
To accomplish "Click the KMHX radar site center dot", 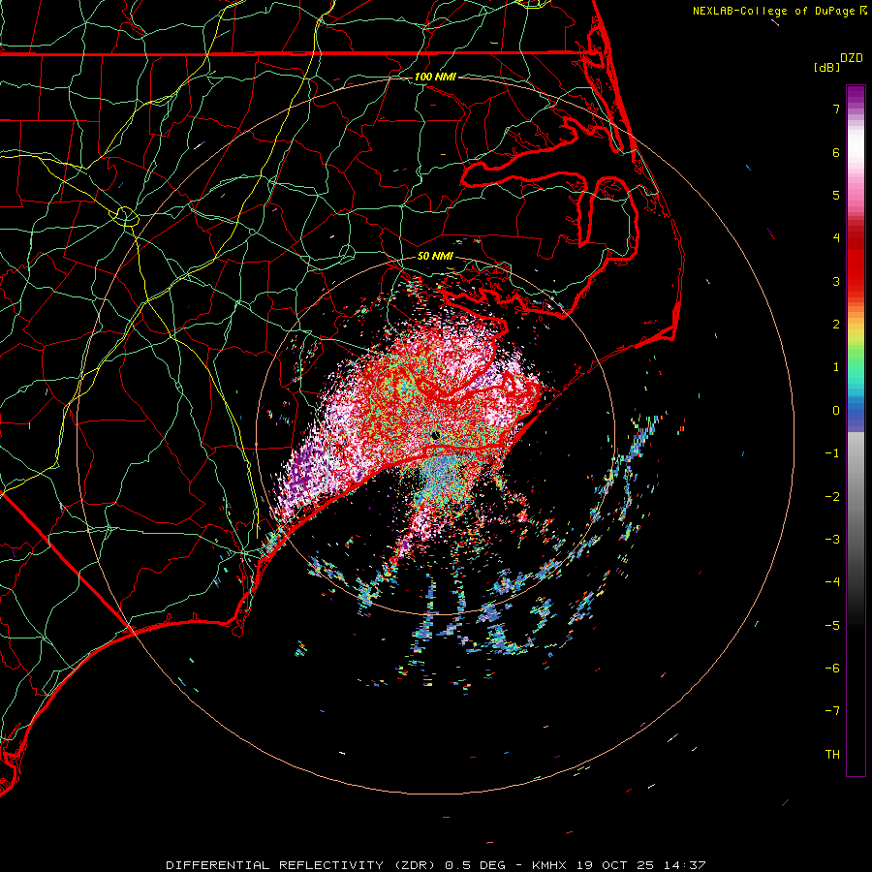I will pyautogui.click(x=436, y=435).
